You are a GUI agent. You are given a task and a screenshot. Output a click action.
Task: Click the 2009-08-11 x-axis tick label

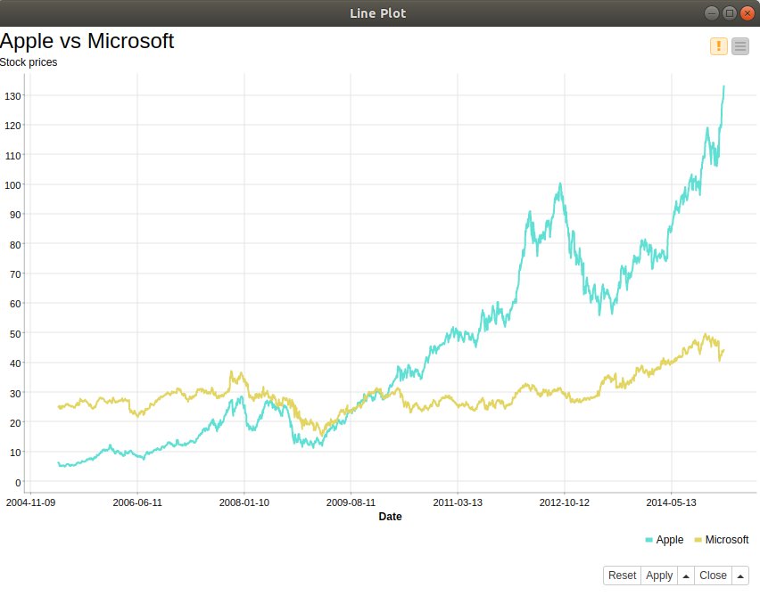pos(351,502)
